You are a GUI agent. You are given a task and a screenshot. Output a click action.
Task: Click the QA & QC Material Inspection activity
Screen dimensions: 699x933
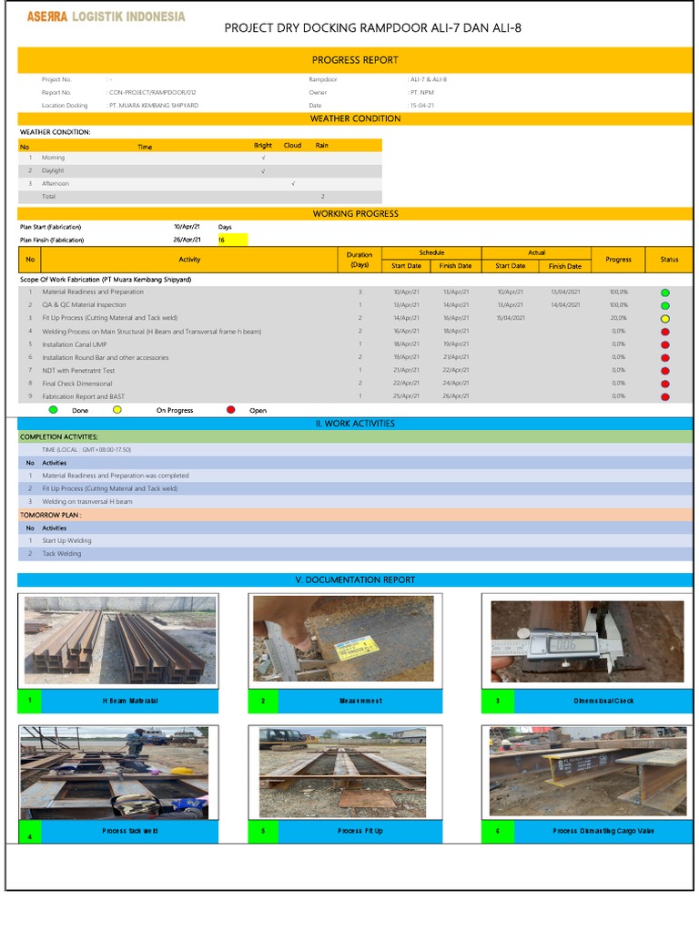pyautogui.click(x=84, y=305)
